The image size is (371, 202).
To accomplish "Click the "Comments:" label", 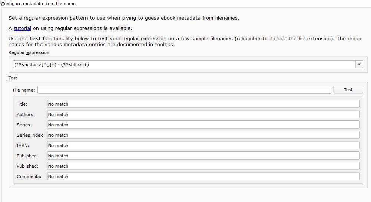I will 29,177.
